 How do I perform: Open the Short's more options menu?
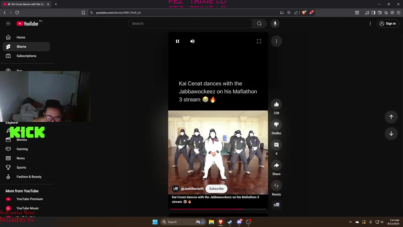[276, 41]
